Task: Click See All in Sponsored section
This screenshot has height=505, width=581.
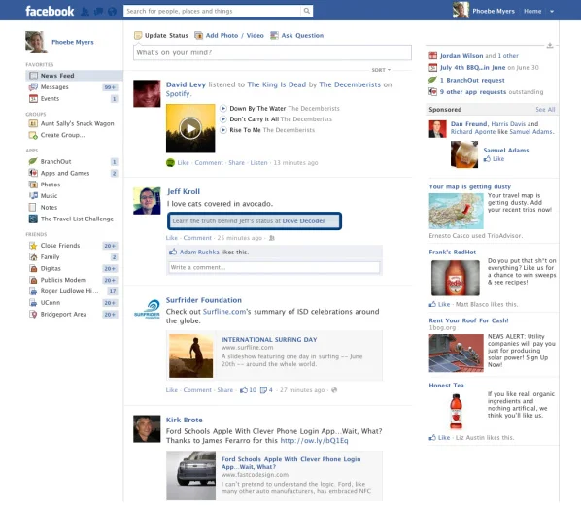Action: pyautogui.click(x=545, y=110)
